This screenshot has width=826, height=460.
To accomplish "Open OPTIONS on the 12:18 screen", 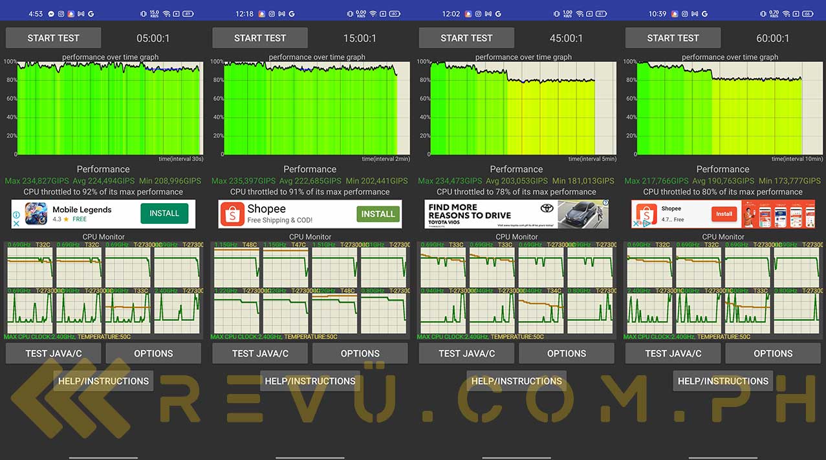I will (360, 353).
